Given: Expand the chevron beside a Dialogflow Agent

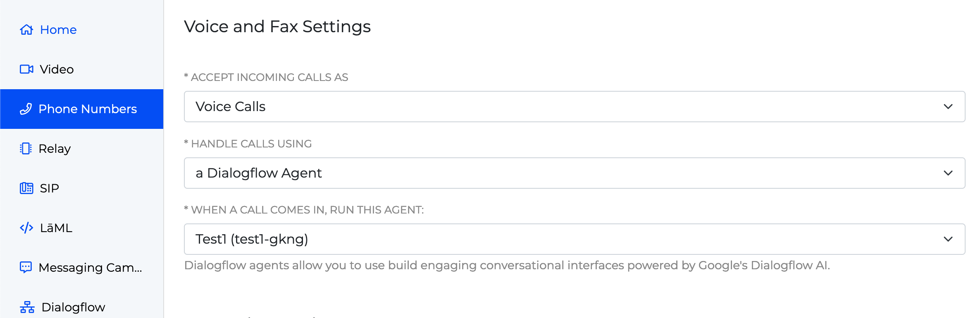Looking at the screenshot, I should point(949,173).
